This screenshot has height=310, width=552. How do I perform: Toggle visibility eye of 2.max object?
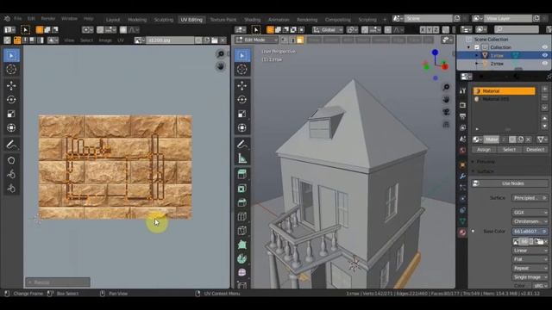coord(544,64)
